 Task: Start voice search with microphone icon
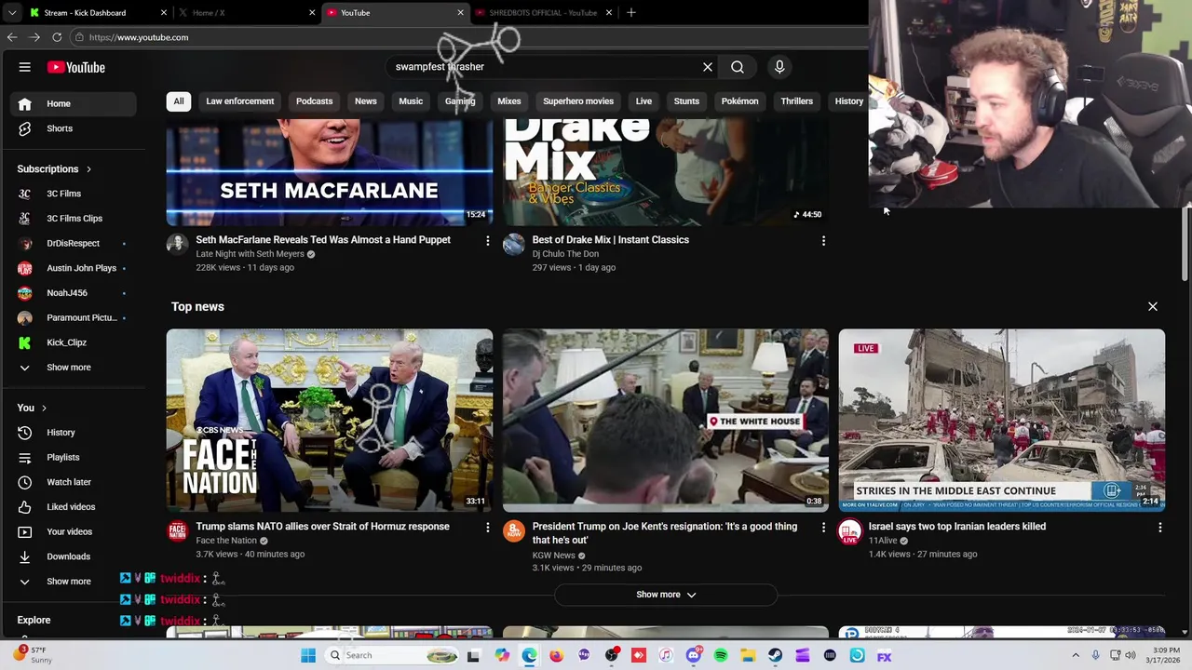pos(779,67)
